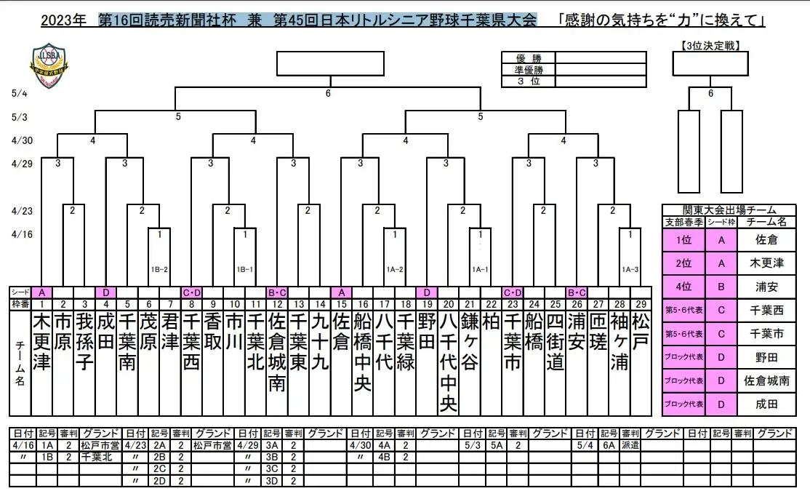
Task: Click team name 千葉緑 in the bracket
Action: pyautogui.click(x=406, y=342)
